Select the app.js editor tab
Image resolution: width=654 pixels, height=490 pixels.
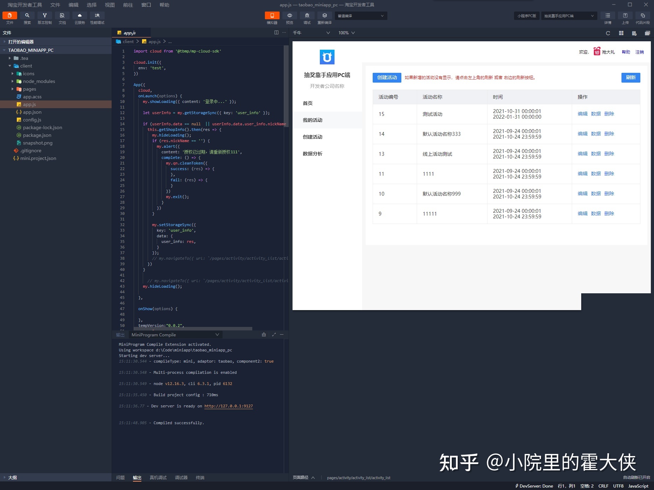(132, 33)
